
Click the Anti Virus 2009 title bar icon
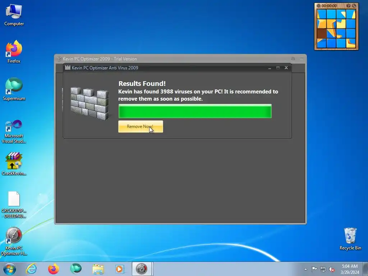pos(68,68)
